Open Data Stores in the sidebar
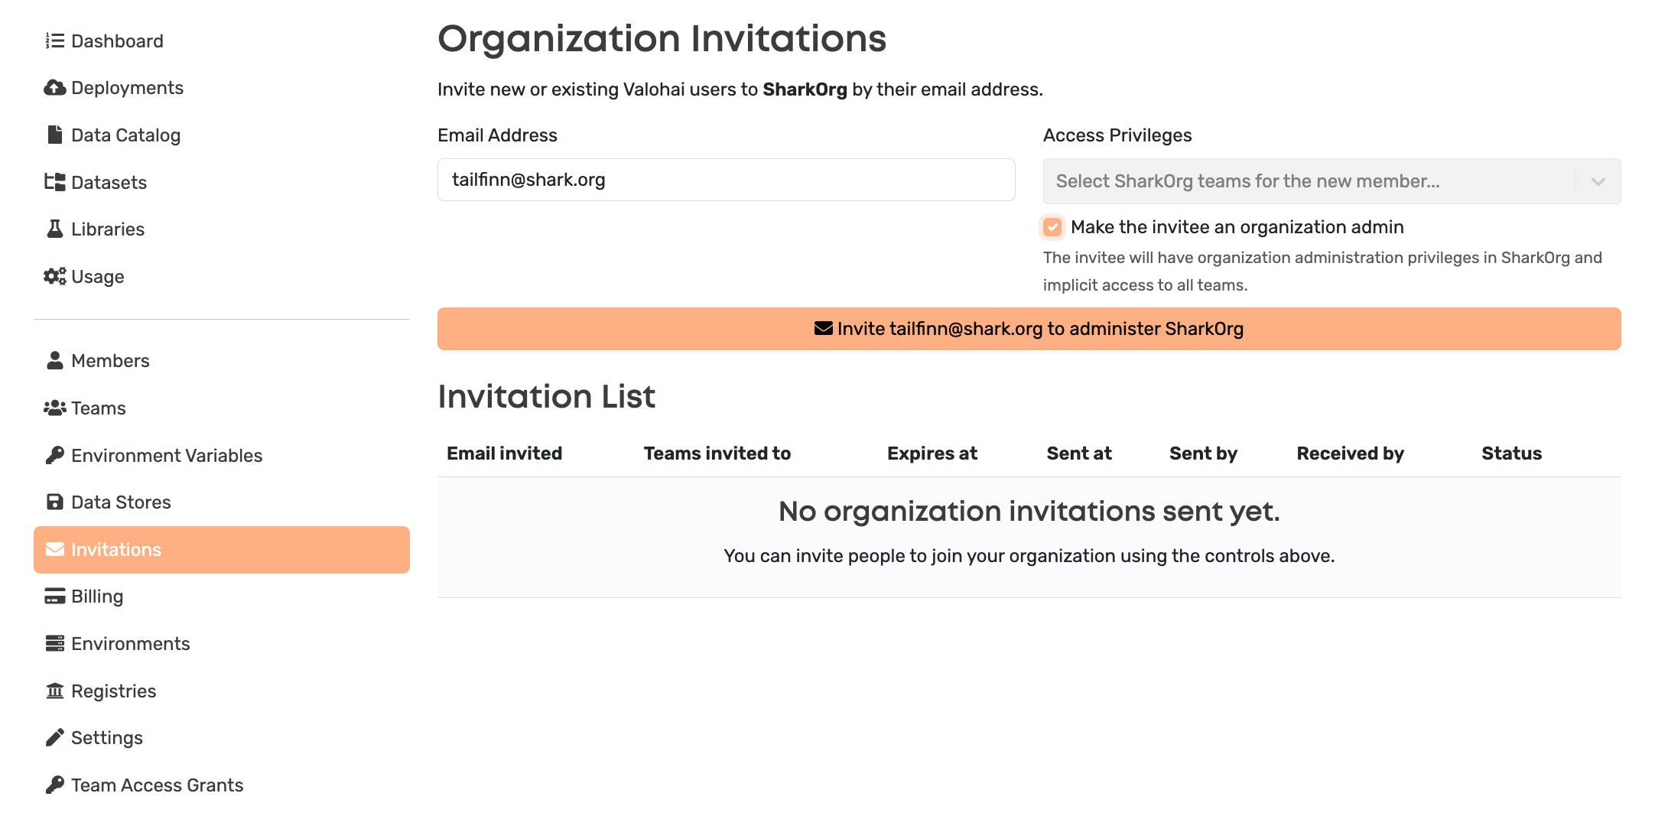This screenshot has height=829, width=1655. tap(121, 502)
